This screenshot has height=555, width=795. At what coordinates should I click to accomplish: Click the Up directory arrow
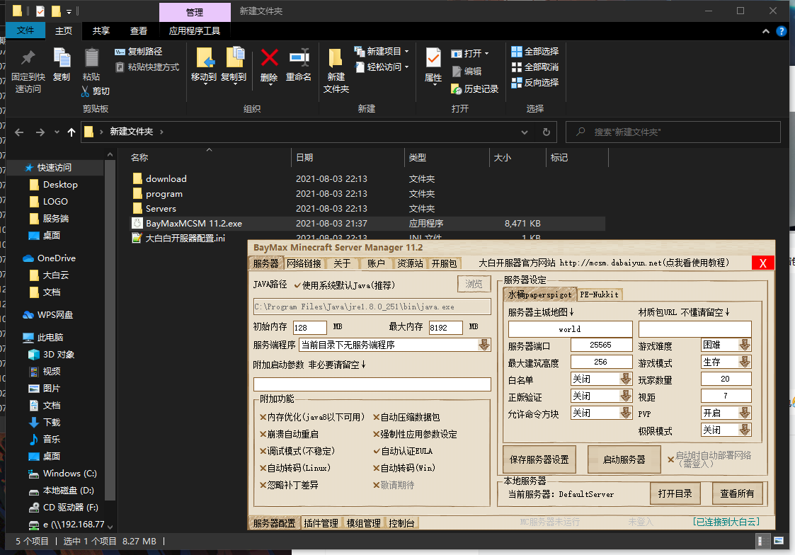[x=72, y=132]
